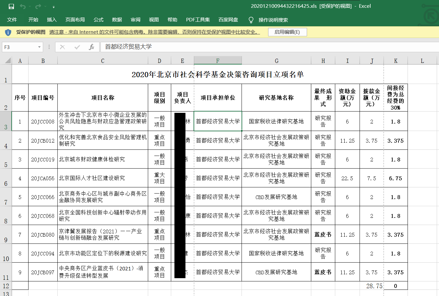Click the Protected View warning link text

coord(154,32)
